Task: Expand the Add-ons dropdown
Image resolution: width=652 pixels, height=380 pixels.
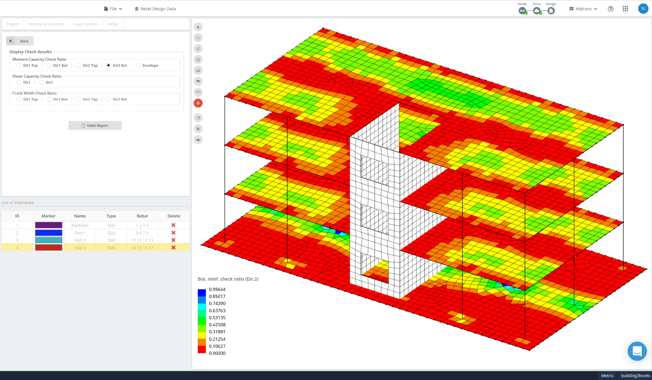Action: (583, 8)
